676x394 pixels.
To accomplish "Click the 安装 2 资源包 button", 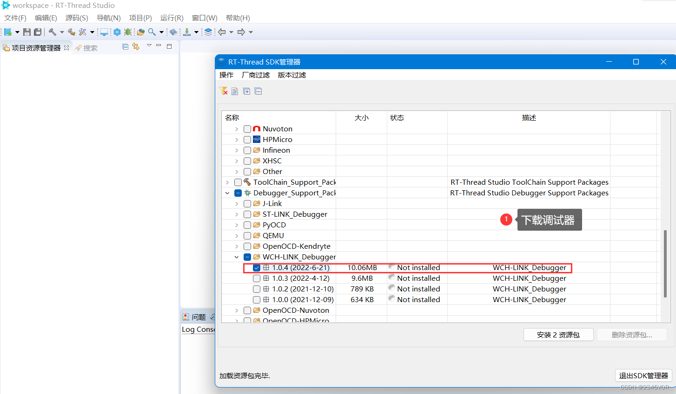I will (558, 334).
